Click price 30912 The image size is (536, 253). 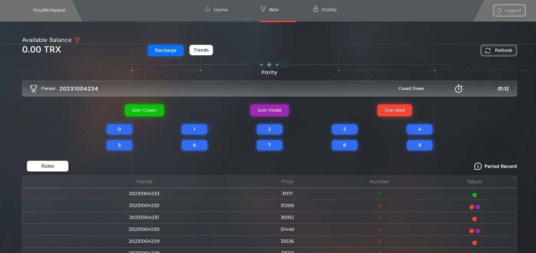click(287, 217)
